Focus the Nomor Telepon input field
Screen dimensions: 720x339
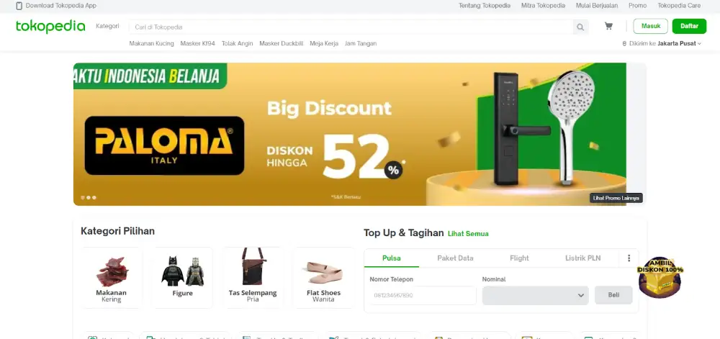[423, 295]
